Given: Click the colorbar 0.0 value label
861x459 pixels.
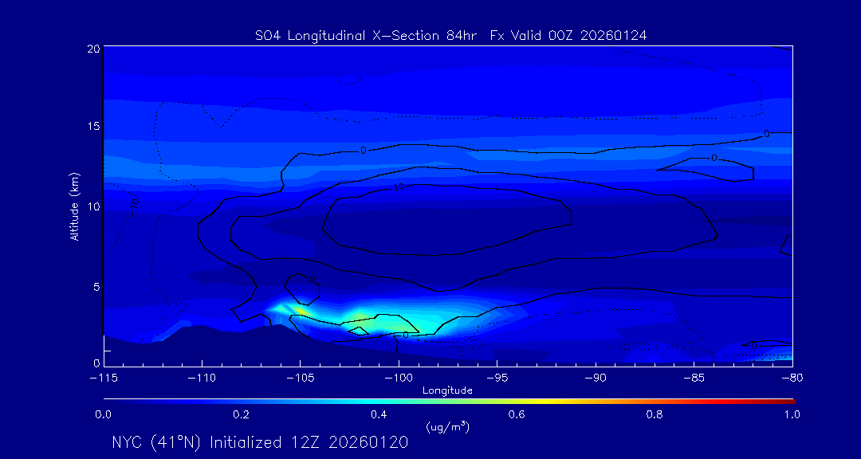Looking at the screenshot, I should [x=103, y=414].
